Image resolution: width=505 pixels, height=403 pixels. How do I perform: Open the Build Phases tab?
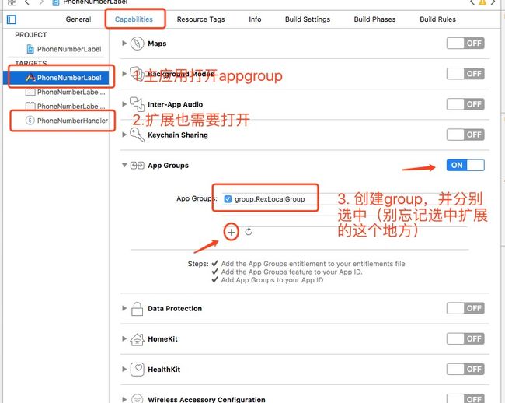coord(374,19)
